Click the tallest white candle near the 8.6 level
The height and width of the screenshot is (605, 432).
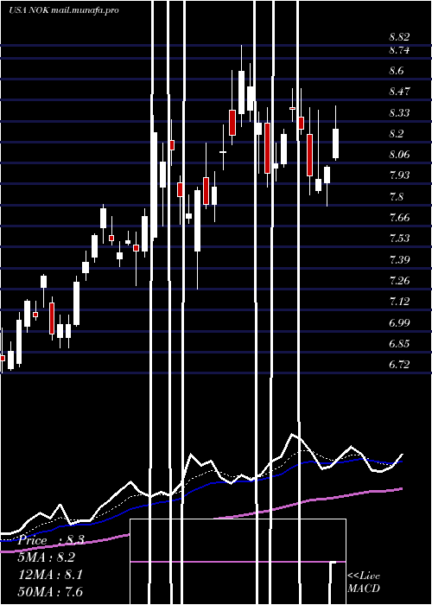[241, 92]
